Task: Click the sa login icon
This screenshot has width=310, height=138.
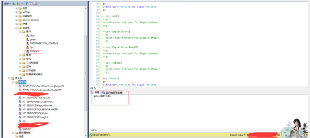Action: point(20,121)
